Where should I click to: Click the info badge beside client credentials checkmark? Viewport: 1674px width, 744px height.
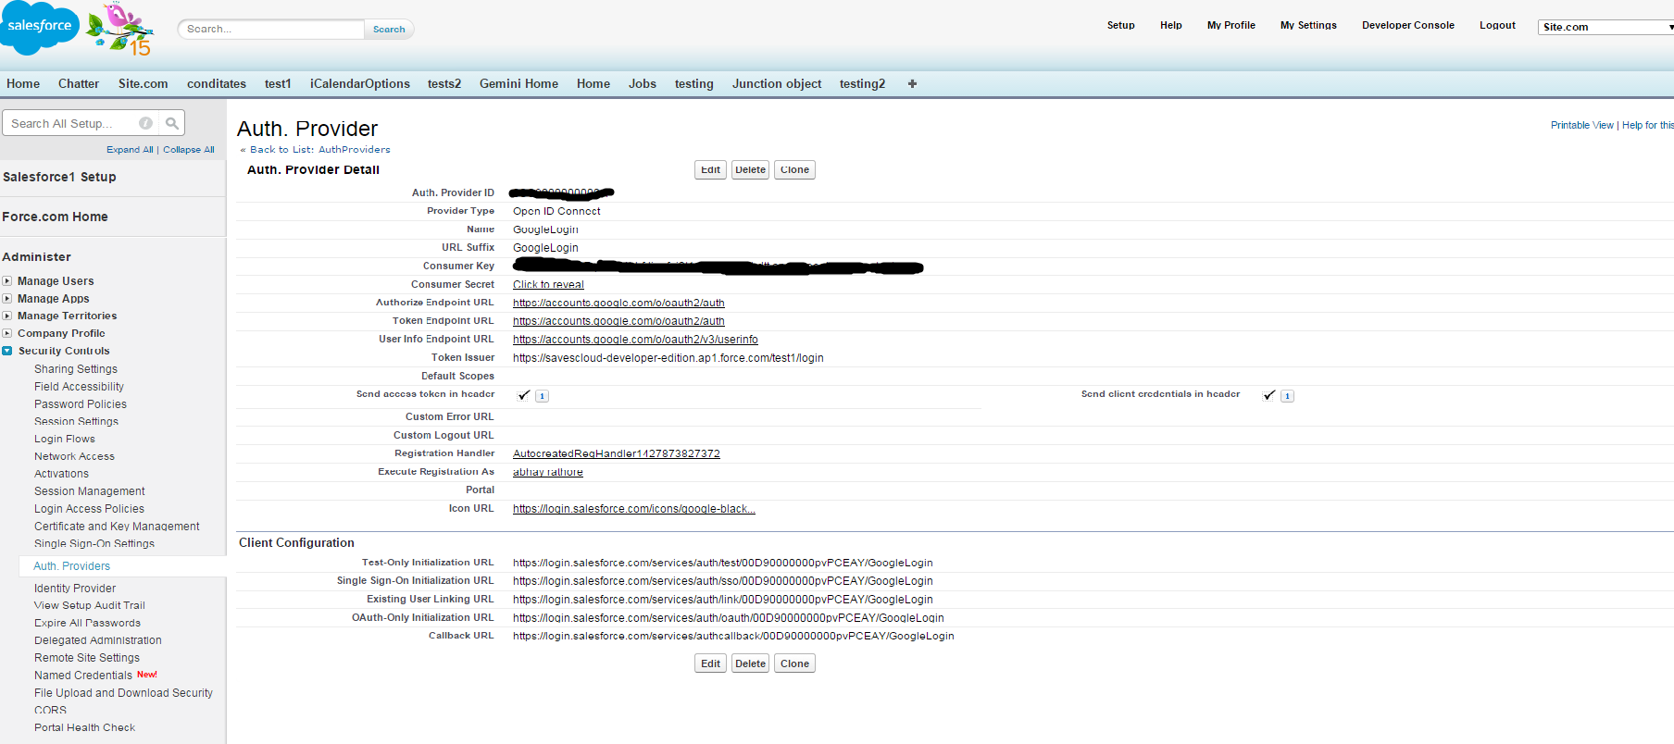click(x=1287, y=396)
